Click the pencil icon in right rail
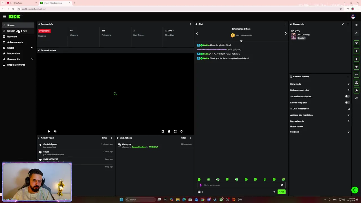Screen dimensions: 361x203 coord(356,33)
